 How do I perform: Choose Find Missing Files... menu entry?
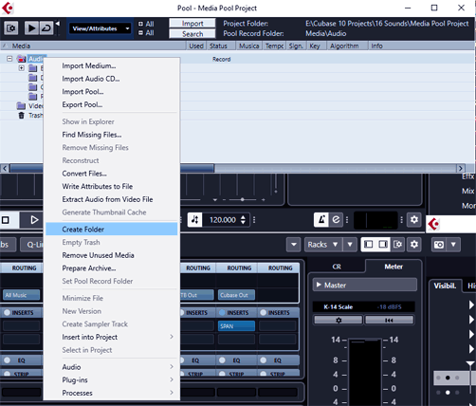click(x=92, y=135)
